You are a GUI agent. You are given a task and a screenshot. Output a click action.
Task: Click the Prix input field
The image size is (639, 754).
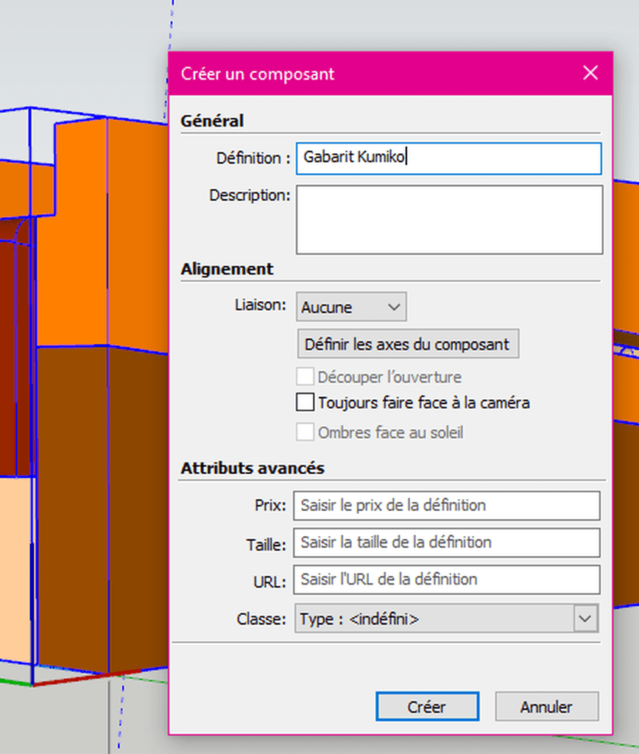[447, 505]
